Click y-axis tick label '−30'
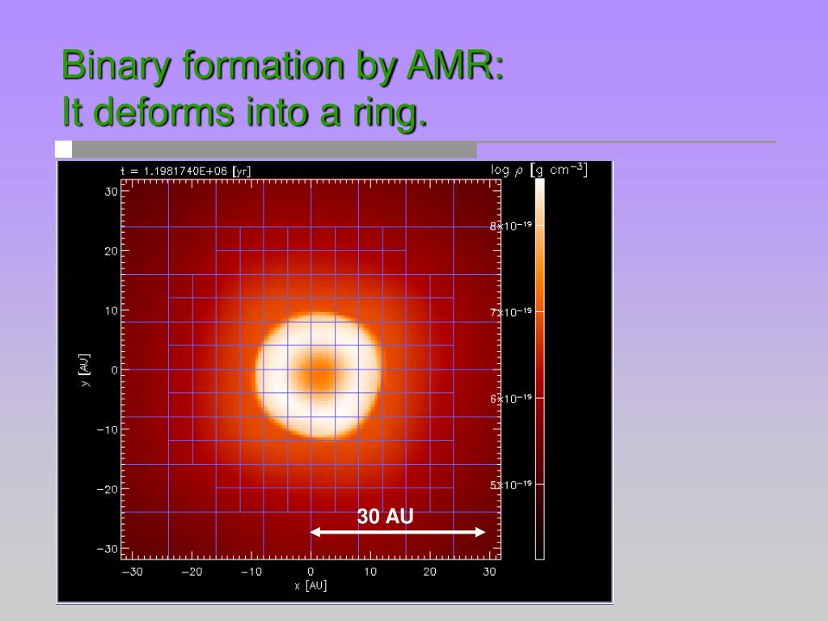The image size is (828, 621). (x=108, y=549)
